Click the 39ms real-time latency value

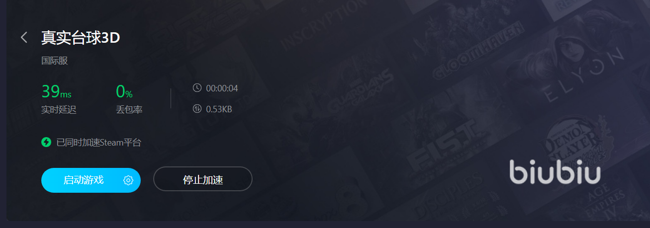[56, 91]
